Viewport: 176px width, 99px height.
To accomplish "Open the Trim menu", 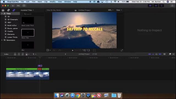I will [x=34, y=2].
